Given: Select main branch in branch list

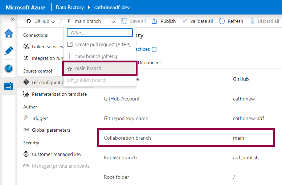Looking at the screenshot, I should point(88,68).
